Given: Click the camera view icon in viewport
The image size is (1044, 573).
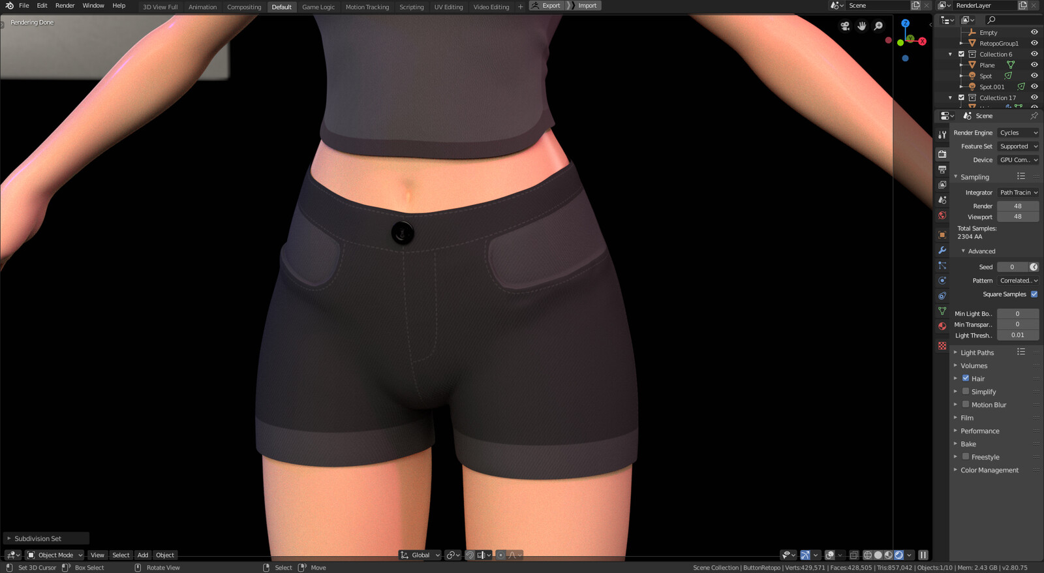Looking at the screenshot, I should click(x=845, y=26).
